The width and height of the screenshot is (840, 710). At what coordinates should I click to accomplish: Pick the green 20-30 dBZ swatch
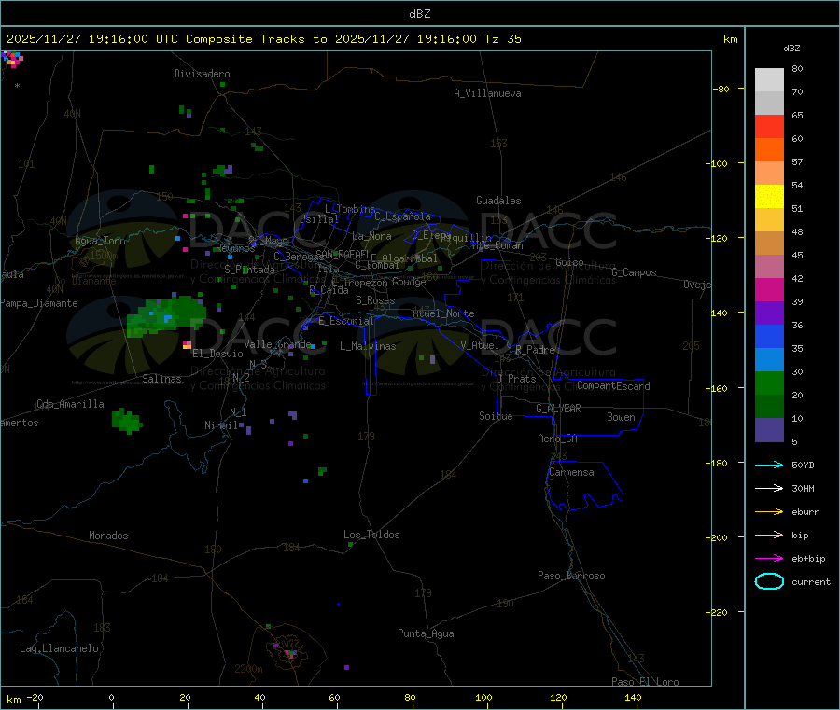click(769, 383)
